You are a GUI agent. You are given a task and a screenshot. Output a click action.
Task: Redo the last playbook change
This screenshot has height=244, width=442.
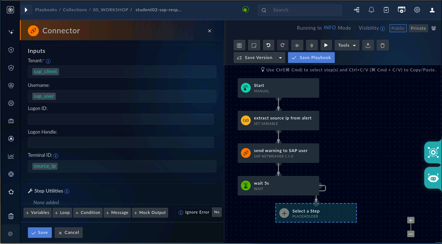(x=283, y=45)
